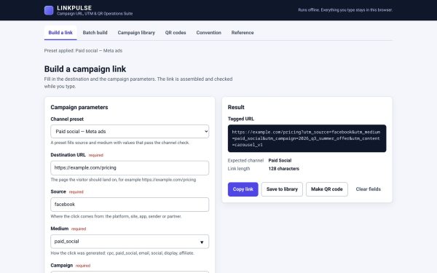The width and height of the screenshot is (437, 273).
Task: Open the Campaign library tab
Action: (136, 33)
